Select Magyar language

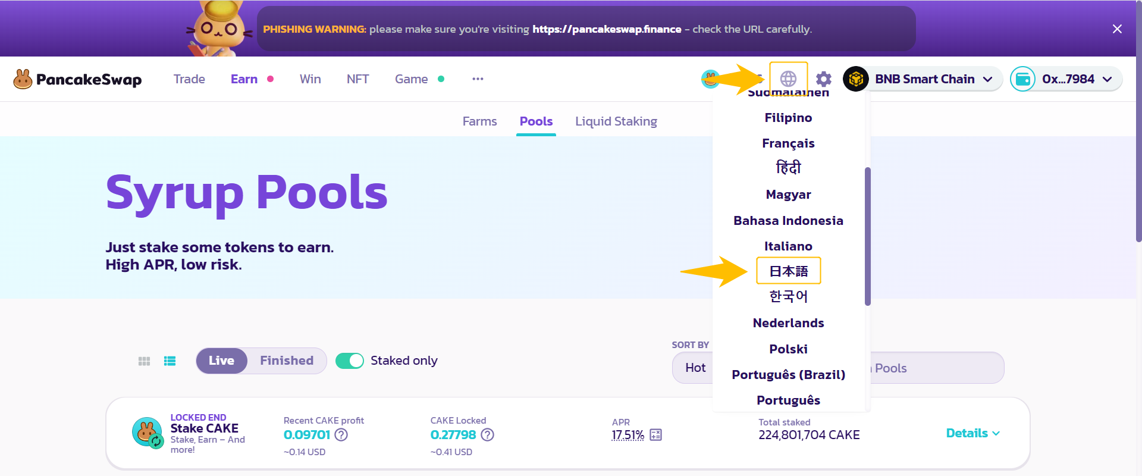pos(788,195)
